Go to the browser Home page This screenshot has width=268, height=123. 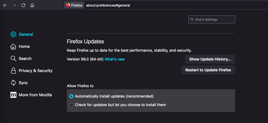[32, 5]
